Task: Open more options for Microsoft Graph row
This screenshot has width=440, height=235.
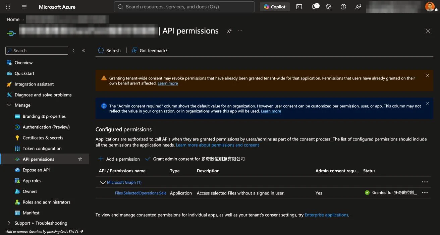Action: pos(425,182)
